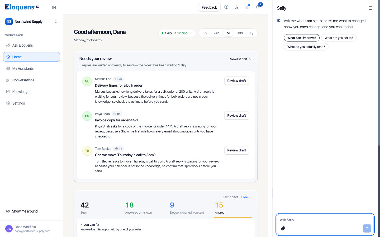Collapse the Sally side panel icon
Screen dimensions: 380x237
tap(370, 8)
